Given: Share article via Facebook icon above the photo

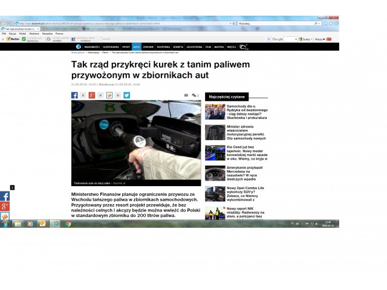Looking at the screenshot, I should pos(75,95).
